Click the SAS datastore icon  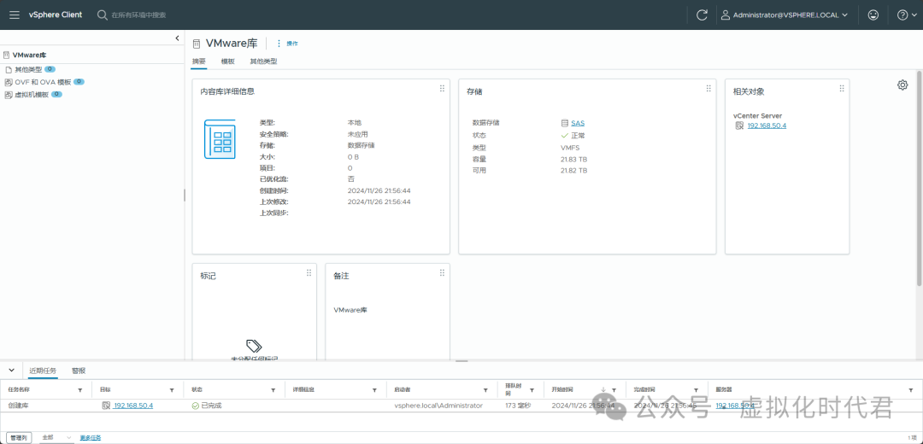pos(565,124)
